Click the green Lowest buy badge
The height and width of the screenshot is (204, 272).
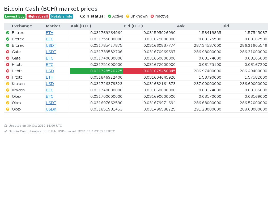coord(15,16)
